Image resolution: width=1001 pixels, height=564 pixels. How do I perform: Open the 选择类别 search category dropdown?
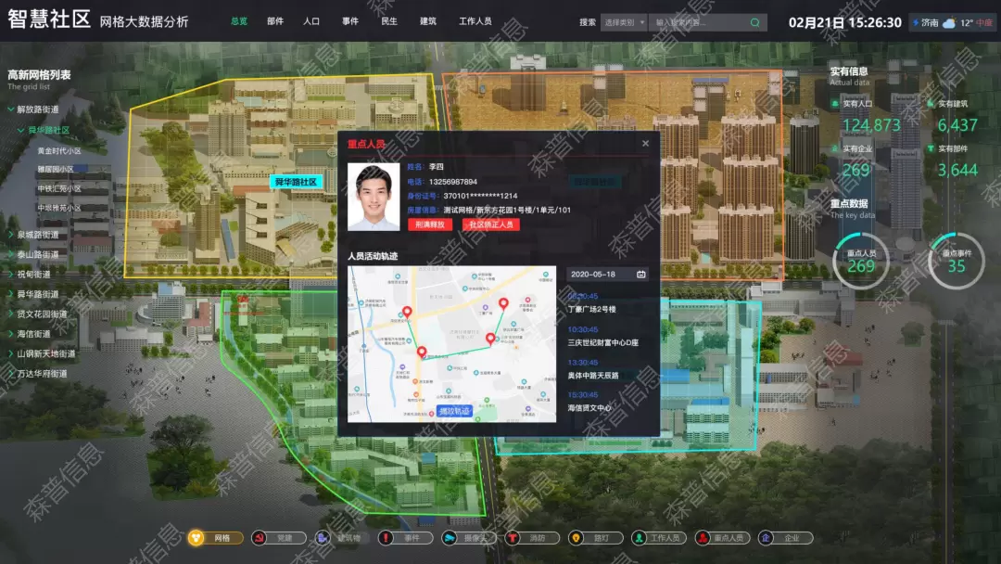pos(624,22)
